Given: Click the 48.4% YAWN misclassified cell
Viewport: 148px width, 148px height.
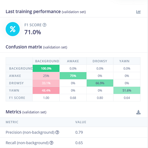Looking at the screenshot, I should click(46, 90).
